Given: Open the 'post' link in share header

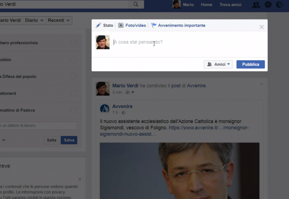Looking at the screenshot, I should (x=176, y=86).
